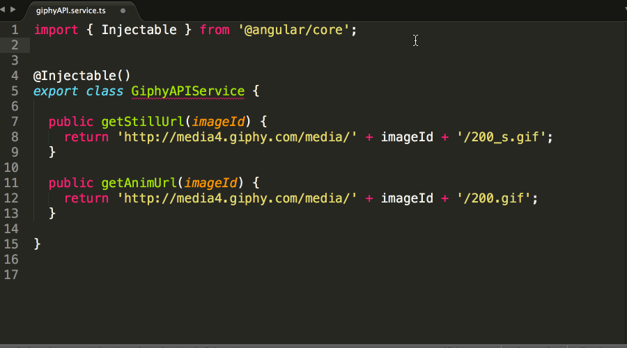Screen dimensions: 627x348
Task: Click the 'public' keyword on line 7
Action: click(71, 122)
